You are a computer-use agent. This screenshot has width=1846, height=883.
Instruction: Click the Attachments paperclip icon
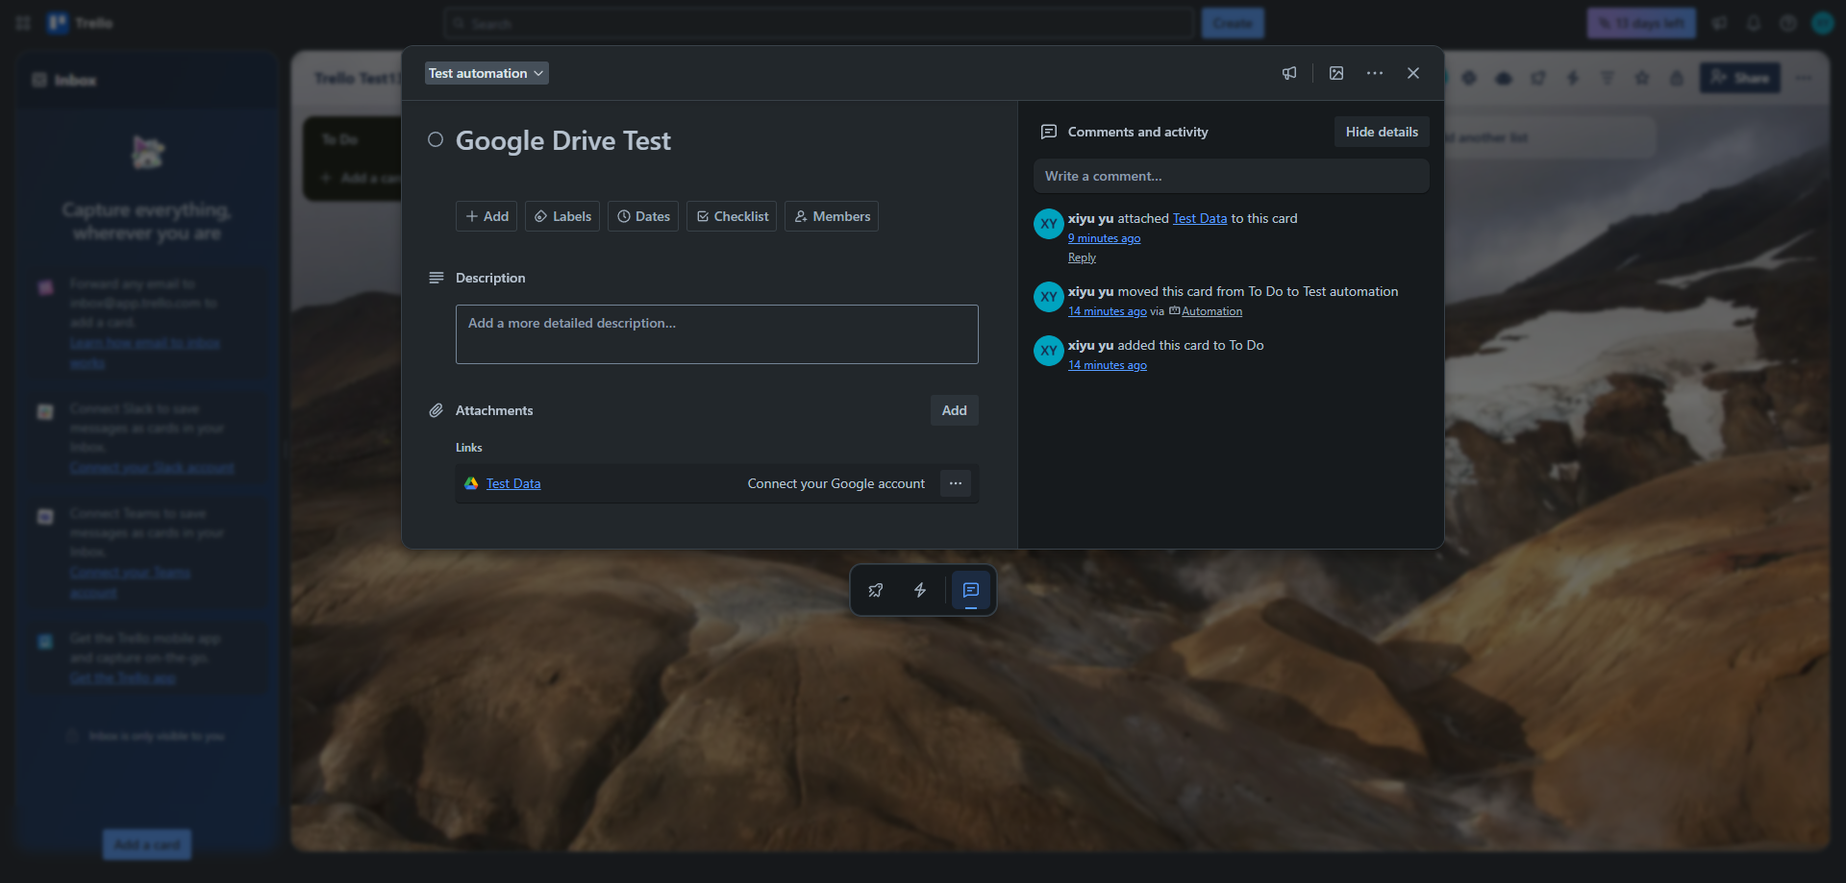coord(436,410)
